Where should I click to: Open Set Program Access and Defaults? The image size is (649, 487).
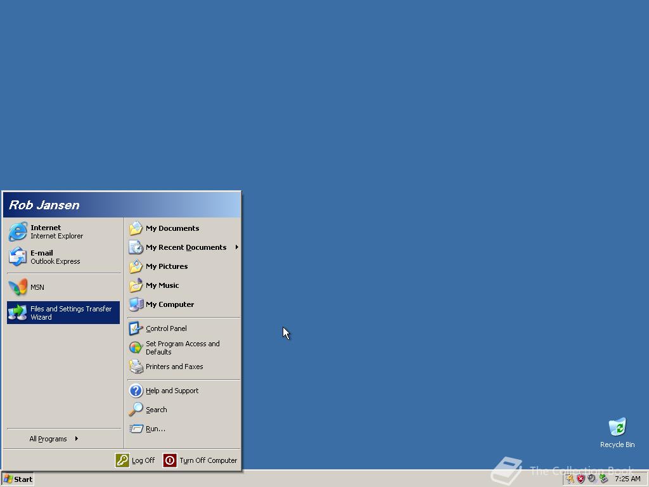(x=184, y=347)
